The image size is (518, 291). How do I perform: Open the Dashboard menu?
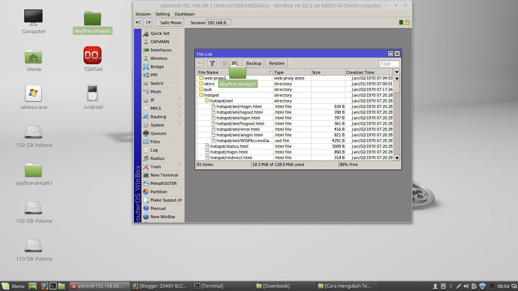pyautogui.click(x=184, y=14)
